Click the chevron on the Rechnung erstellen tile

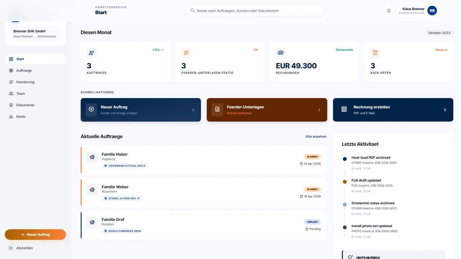(x=445, y=110)
